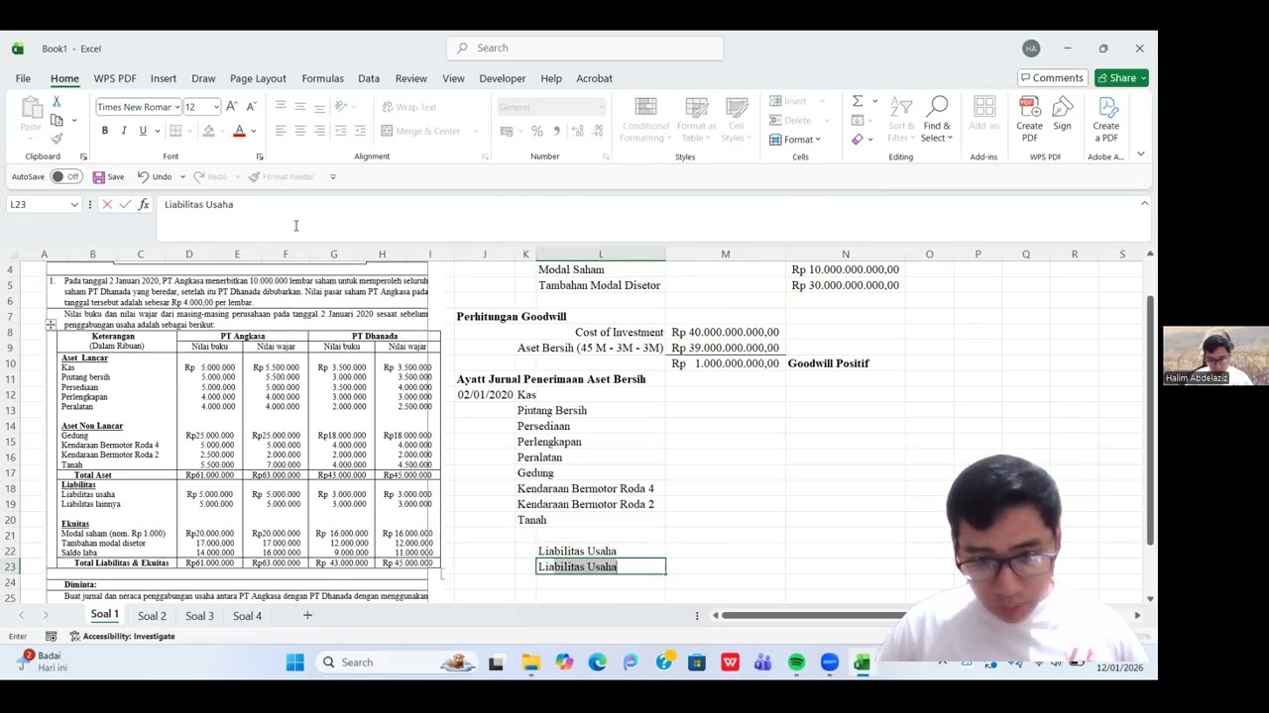Toggle Bold formatting
1269x713 pixels.
point(104,131)
